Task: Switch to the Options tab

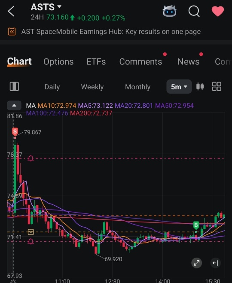Action: click(x=58, y=62)
